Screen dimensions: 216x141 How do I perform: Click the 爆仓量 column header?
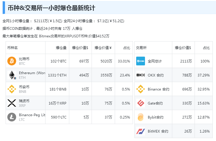[61, 48]
